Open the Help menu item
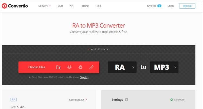 coord(98,6)
